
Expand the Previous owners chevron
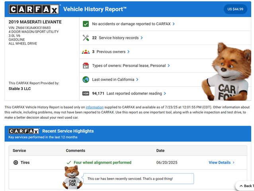tap(129, 52)
